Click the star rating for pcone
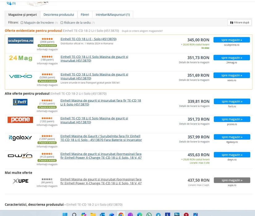 (47, 118)
